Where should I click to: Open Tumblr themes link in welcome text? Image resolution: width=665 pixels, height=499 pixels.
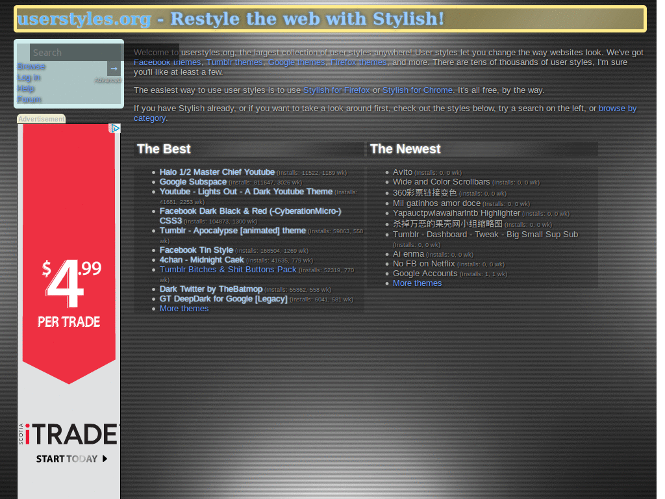click(234, 62)
